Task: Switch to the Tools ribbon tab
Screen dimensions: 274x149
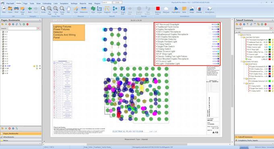Action: [32, 3]
